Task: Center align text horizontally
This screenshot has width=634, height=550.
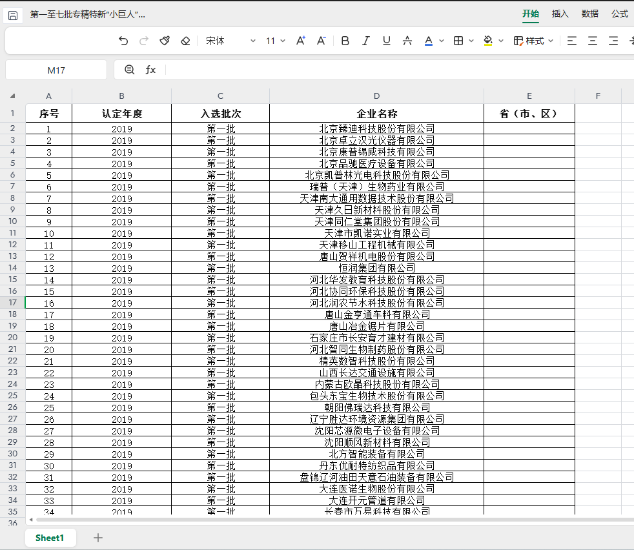Action: pos(592,41)
